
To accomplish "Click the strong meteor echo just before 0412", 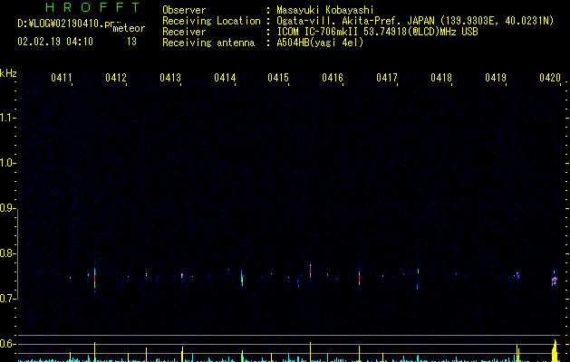I will pos(95,279).
